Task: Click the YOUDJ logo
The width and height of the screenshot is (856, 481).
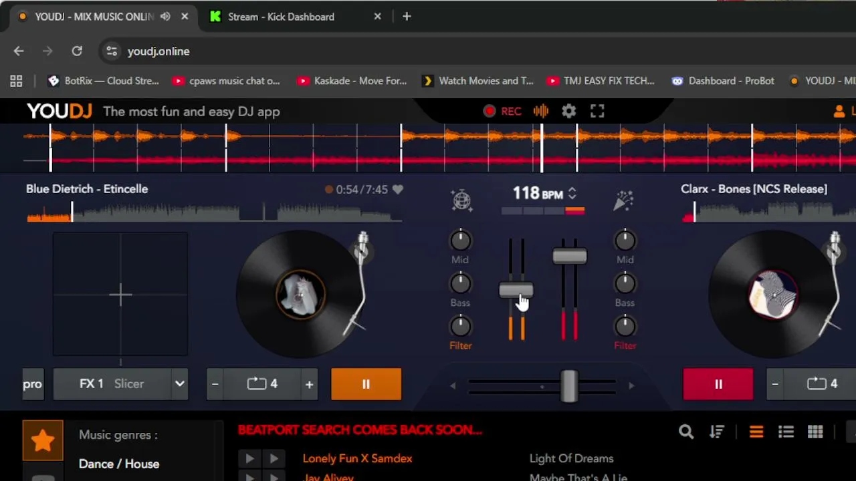Action: (x=60, y=112)
